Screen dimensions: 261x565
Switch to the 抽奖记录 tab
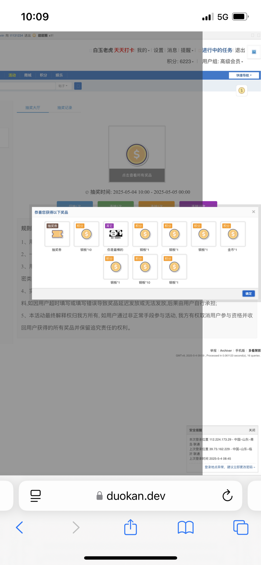point(65,108)
